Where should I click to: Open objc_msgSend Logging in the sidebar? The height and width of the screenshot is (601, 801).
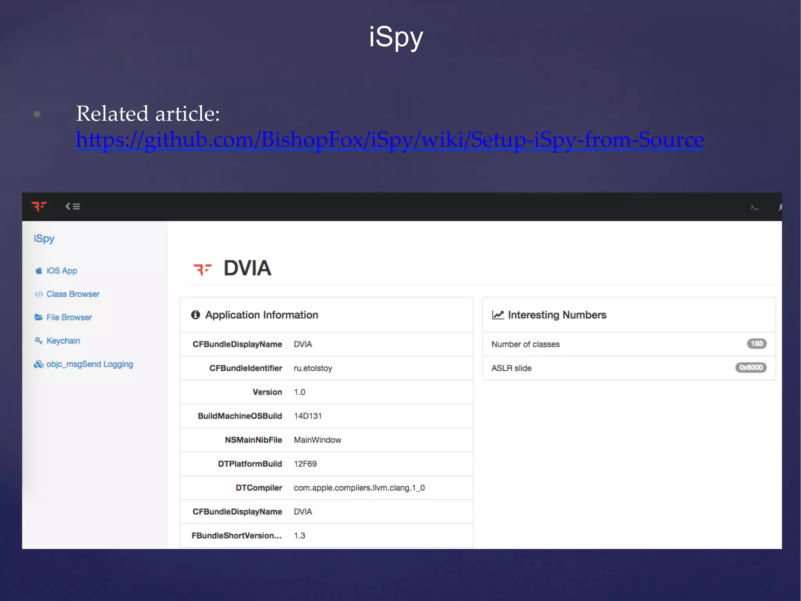(90, 364)
